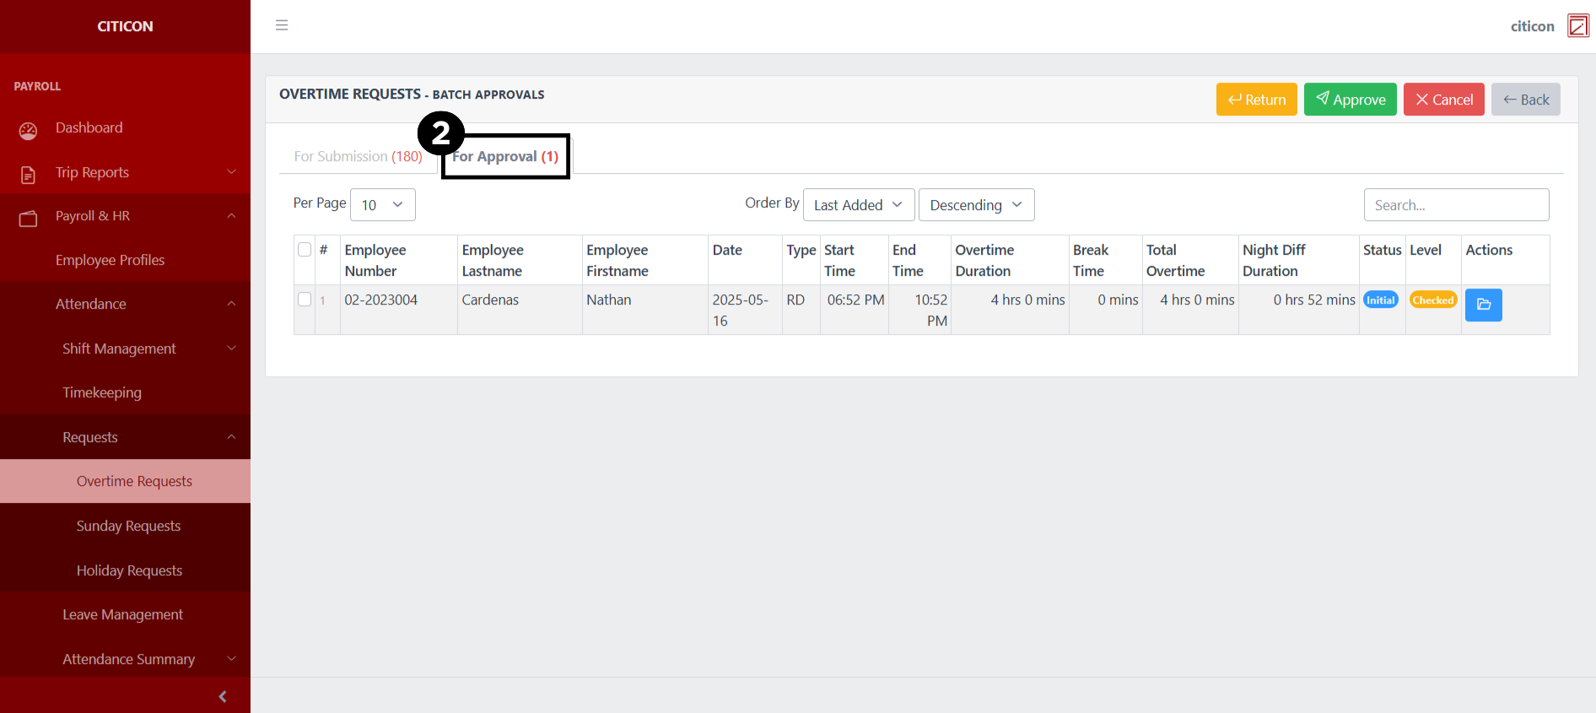1596x713 pixels.
Task: Collapse sidebar with bottom arrow icon
Action: [x=223, y=696]
